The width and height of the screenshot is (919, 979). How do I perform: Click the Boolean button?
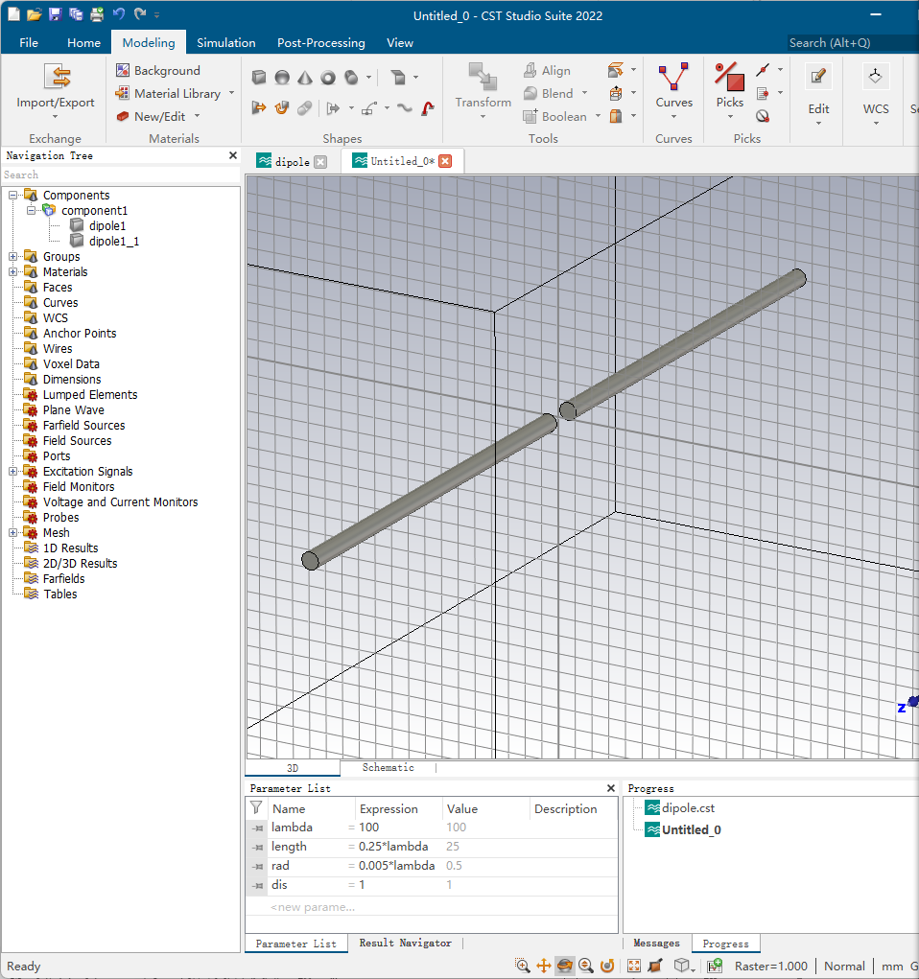point(554,116)
